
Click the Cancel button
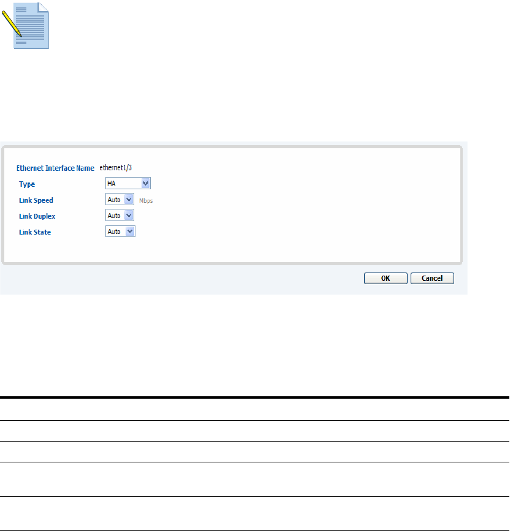click(x=432, y=279)
